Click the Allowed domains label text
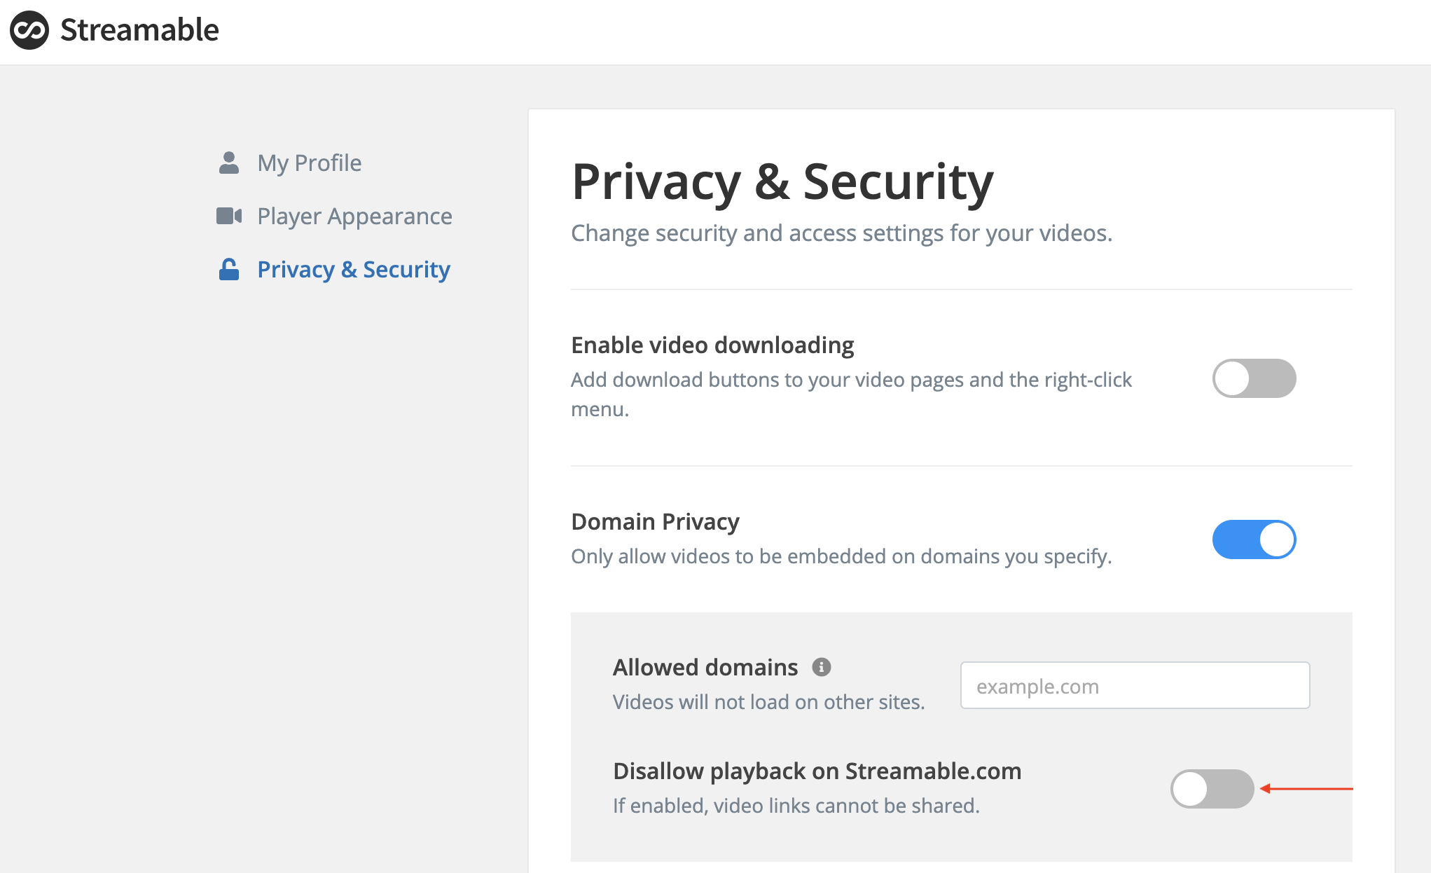Screen dimensions: 1431x873 [705, 667]
